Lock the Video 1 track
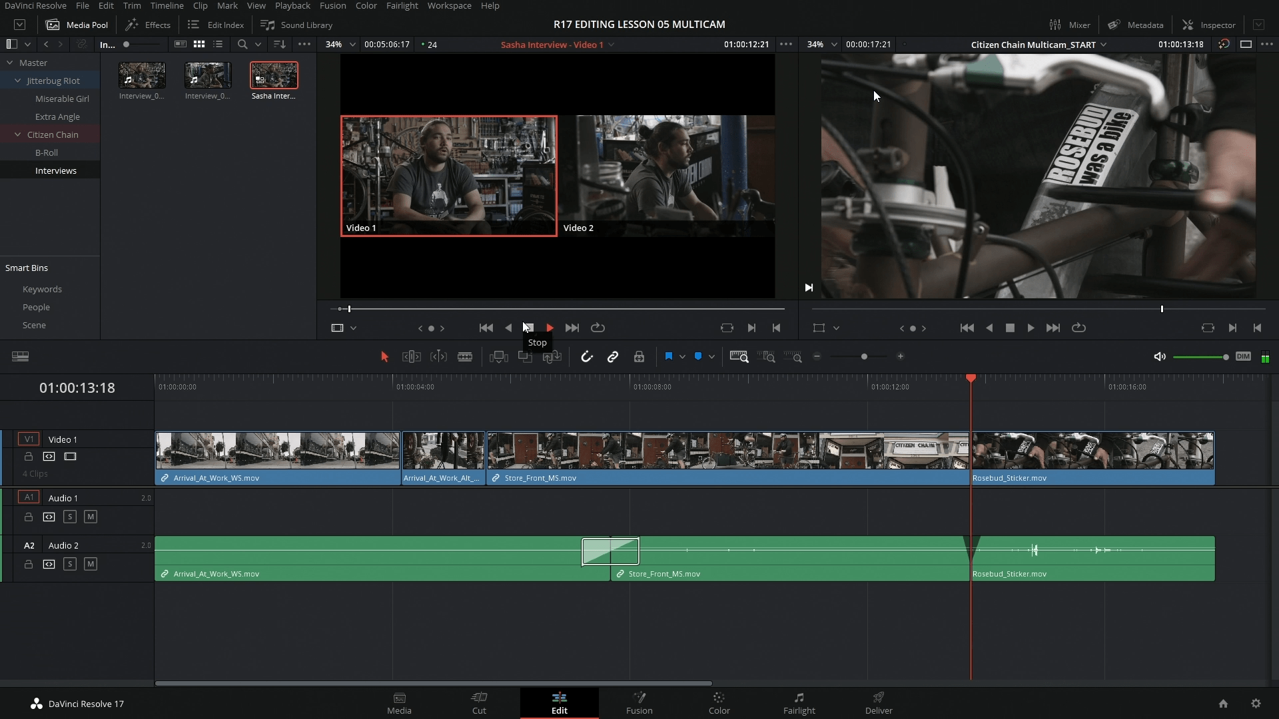Image resolution: width=1279 pixels, height=719 pixels. pos(28,456)
